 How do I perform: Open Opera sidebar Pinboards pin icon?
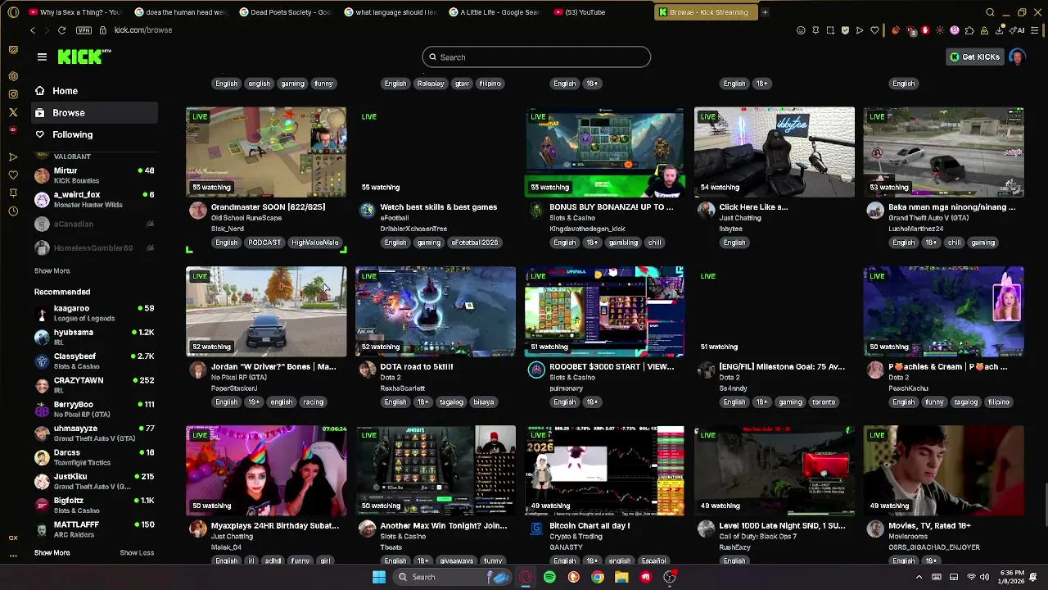tap(13, 193)
